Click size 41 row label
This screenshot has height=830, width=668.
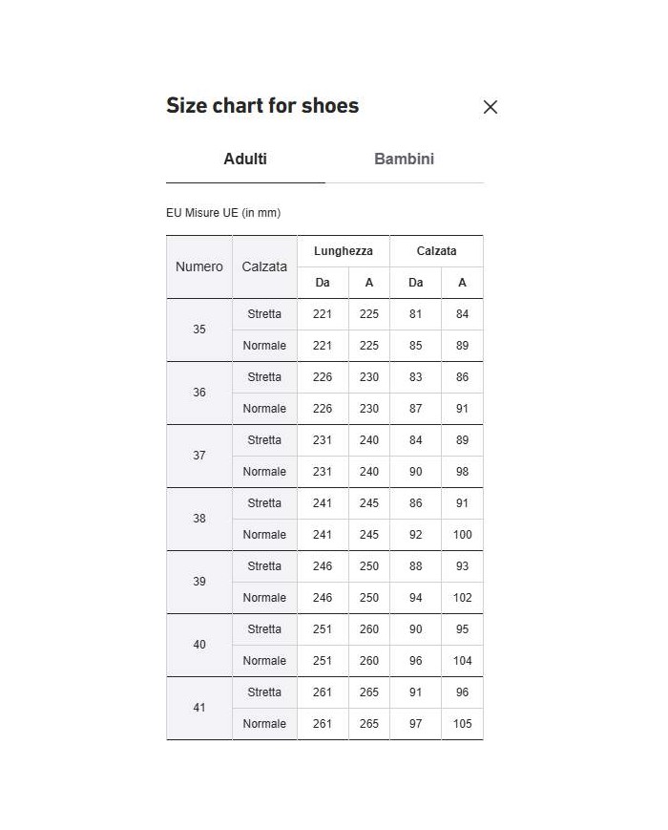199,708
